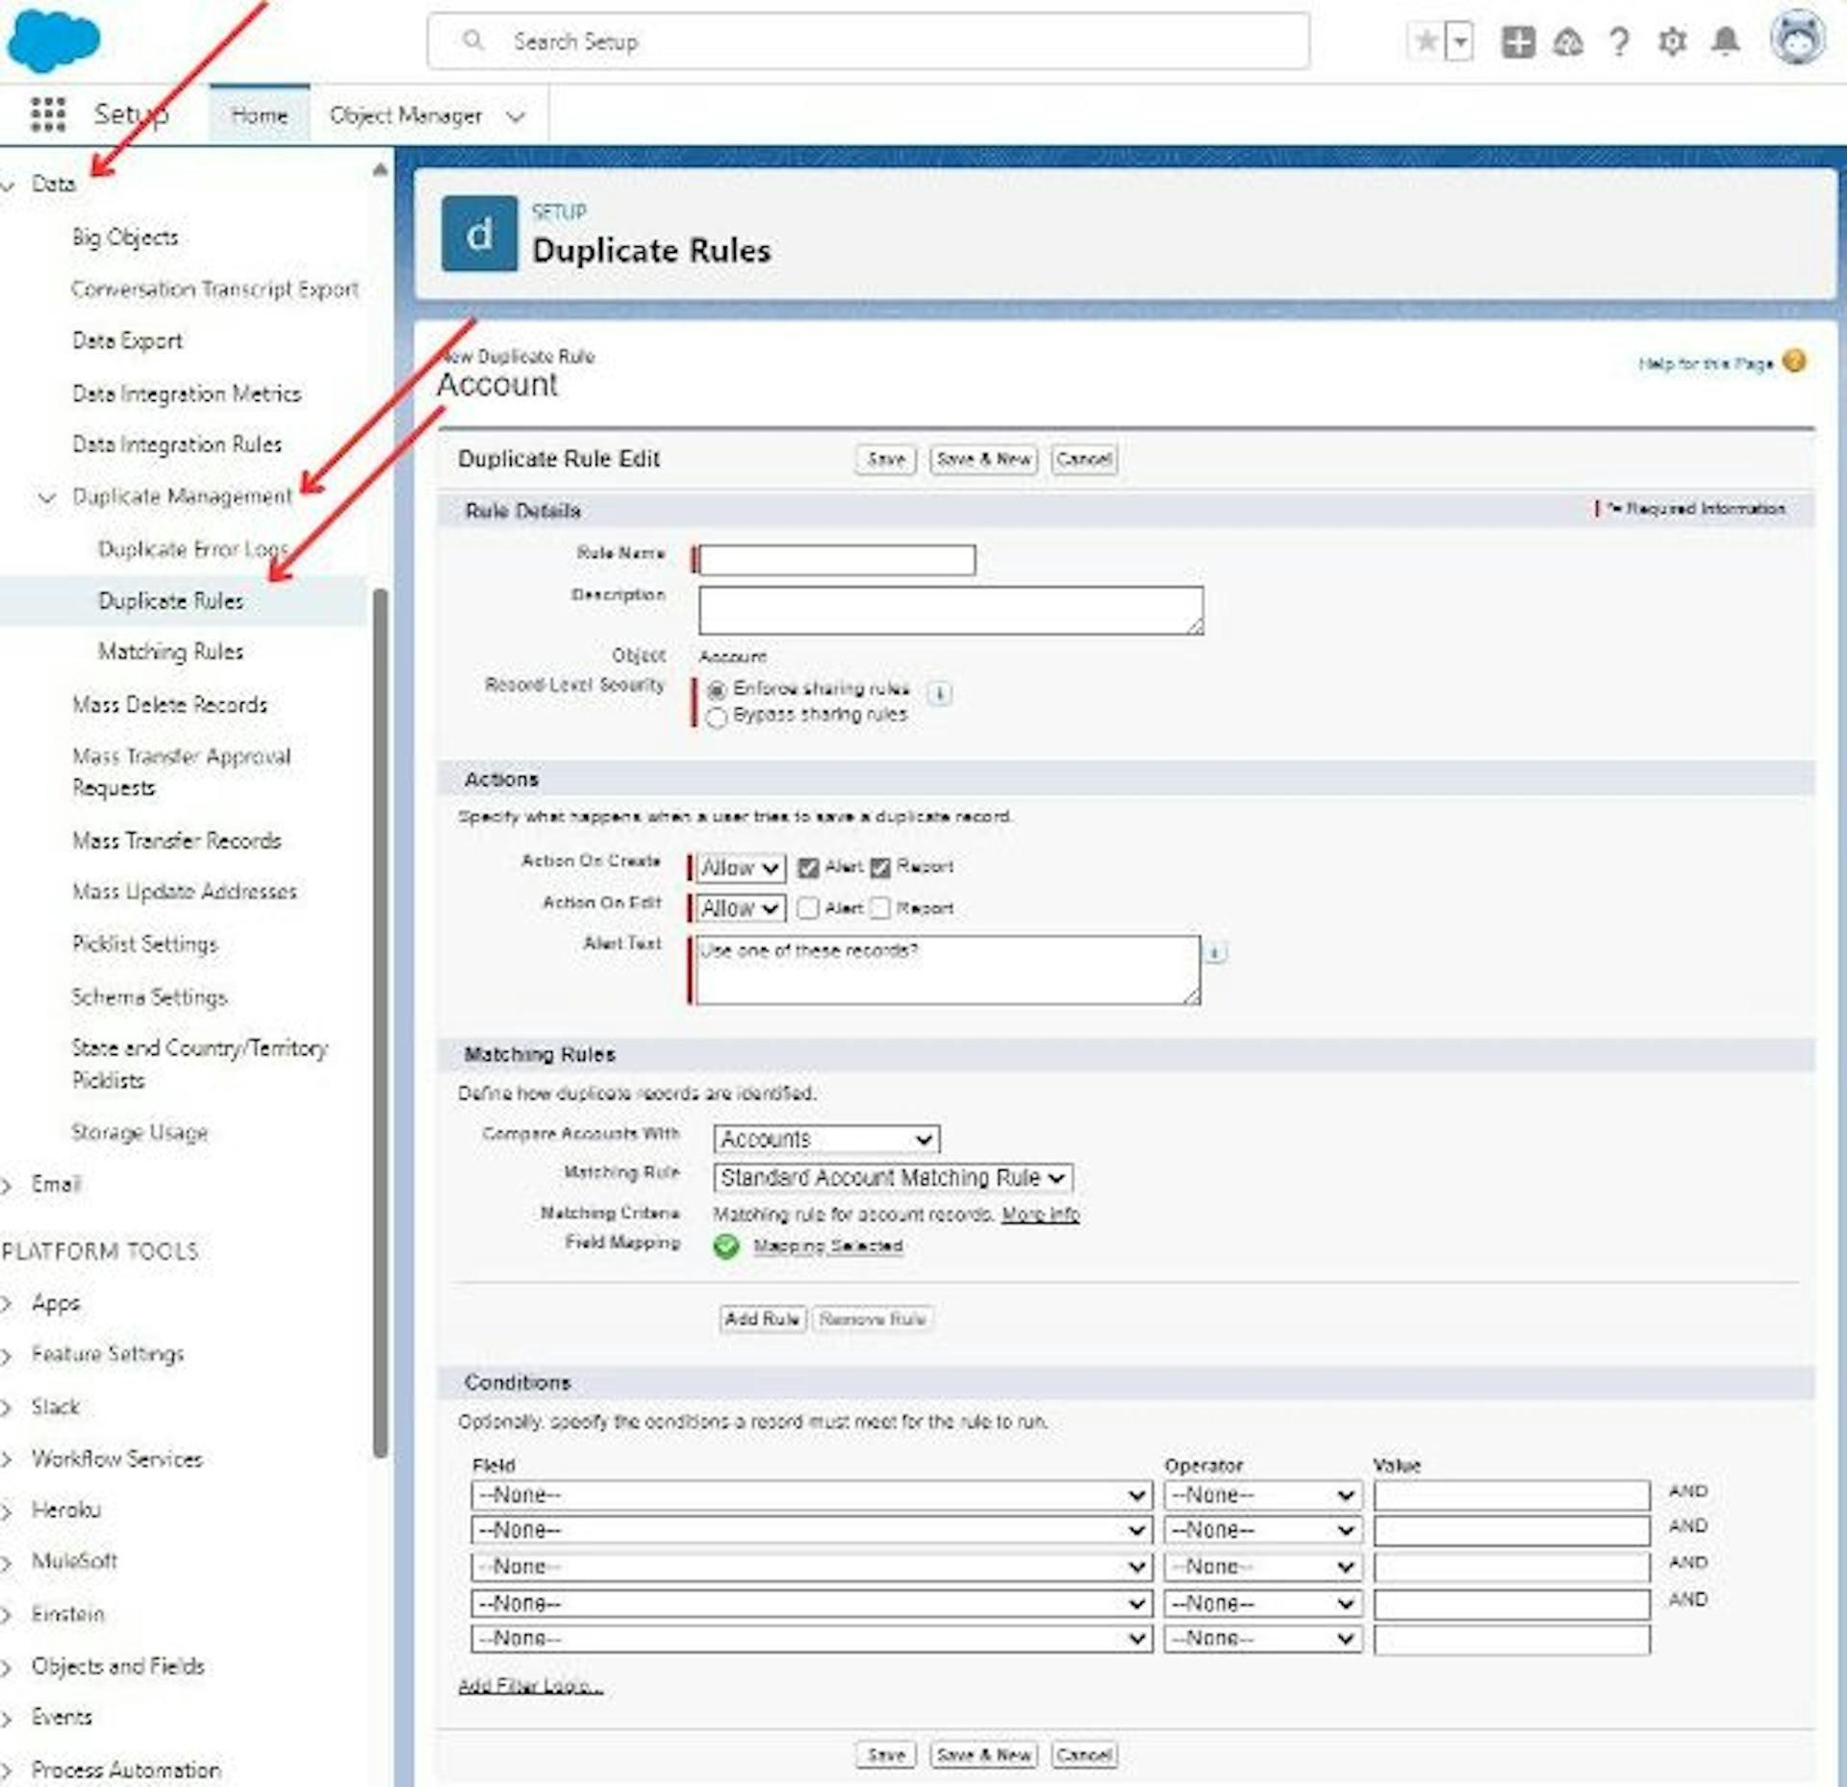Click the info icon beside Enforce sharing rules

[940, 692]
